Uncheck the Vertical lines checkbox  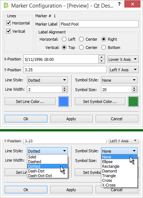8,31
